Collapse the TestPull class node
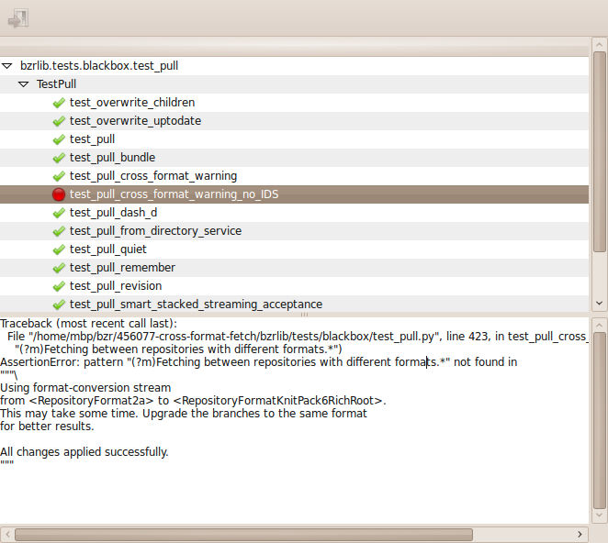The height and width of the screenshot is (543, 608). click(23, 84)
